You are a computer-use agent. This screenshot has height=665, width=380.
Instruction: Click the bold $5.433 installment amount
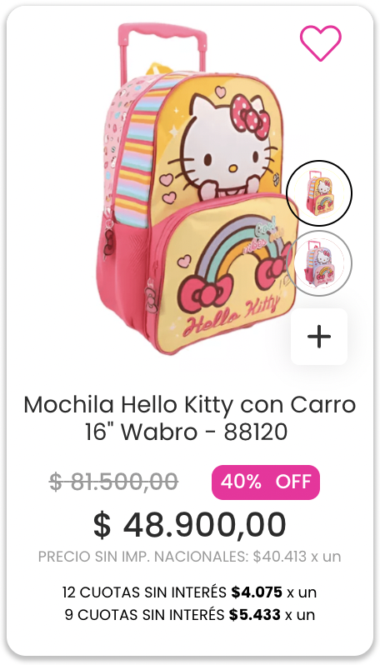click(x=255, y=614)
